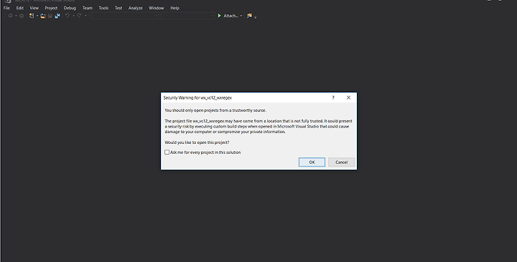Open the Solution Platforms combo box

pyautogui.click(x=187, y=16)
